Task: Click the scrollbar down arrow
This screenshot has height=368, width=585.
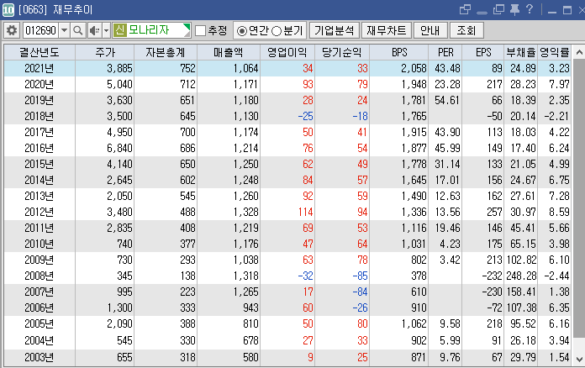Action: pyautogui.click(x=579, y=360)
